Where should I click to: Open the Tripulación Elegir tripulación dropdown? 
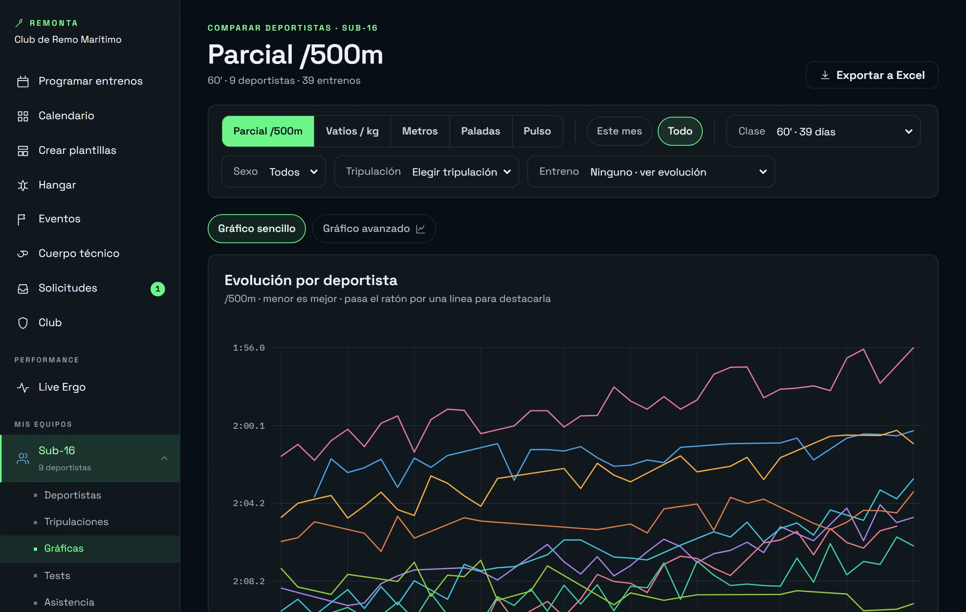(x=427, y=172)
